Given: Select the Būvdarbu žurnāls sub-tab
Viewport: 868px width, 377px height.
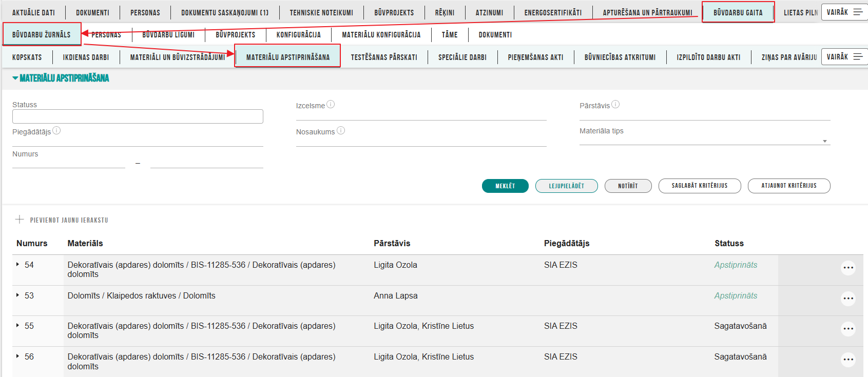Looking at the screenshot, I should (42, 34).
